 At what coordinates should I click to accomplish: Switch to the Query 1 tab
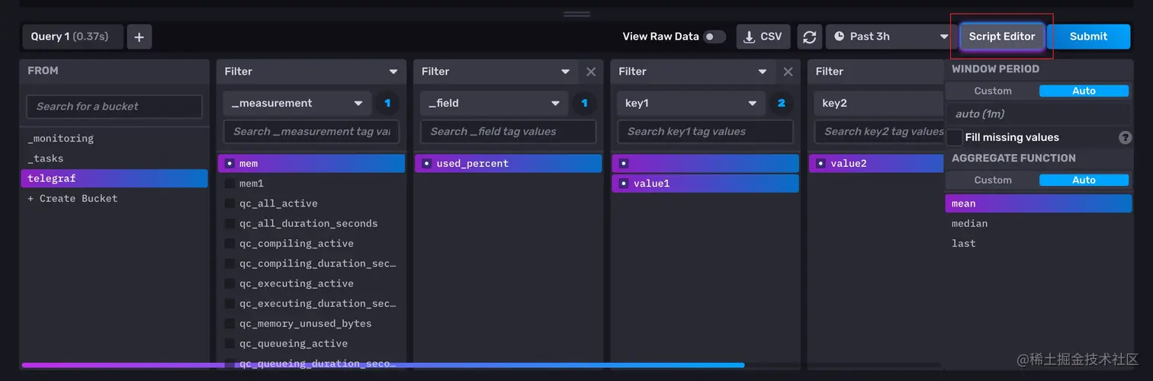point(70,37)
